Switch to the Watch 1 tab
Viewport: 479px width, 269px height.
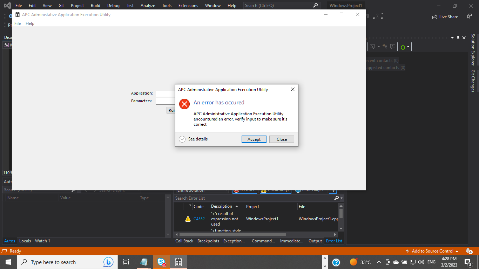(42, 241)
